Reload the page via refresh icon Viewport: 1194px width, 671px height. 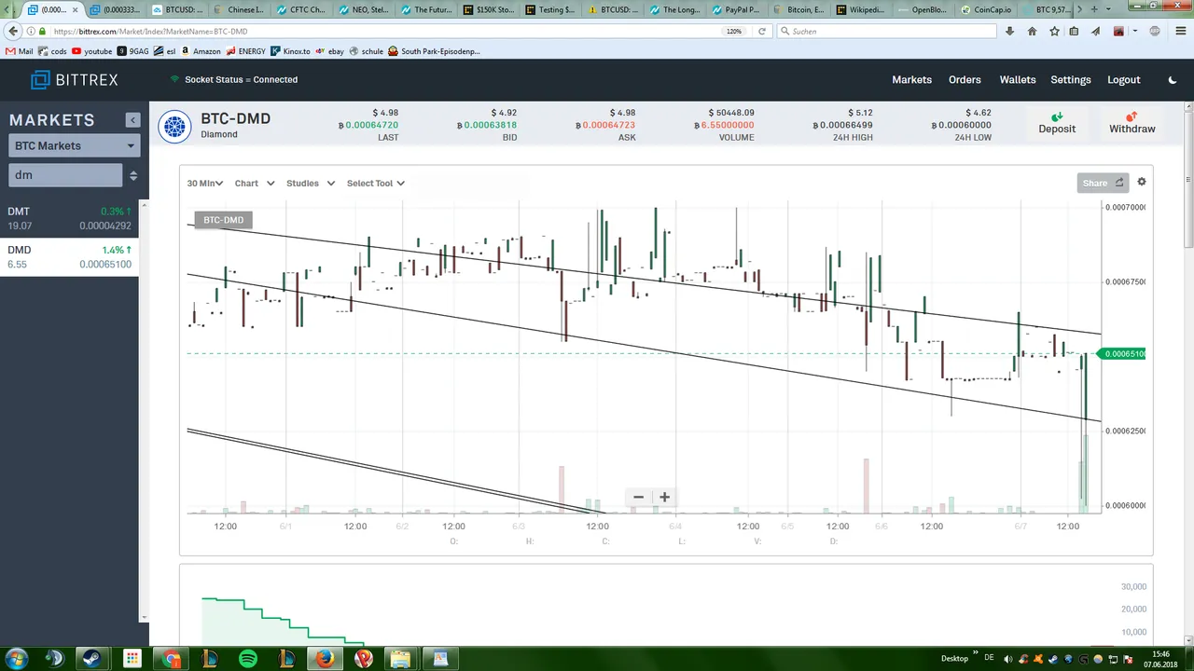pos(761,31)
